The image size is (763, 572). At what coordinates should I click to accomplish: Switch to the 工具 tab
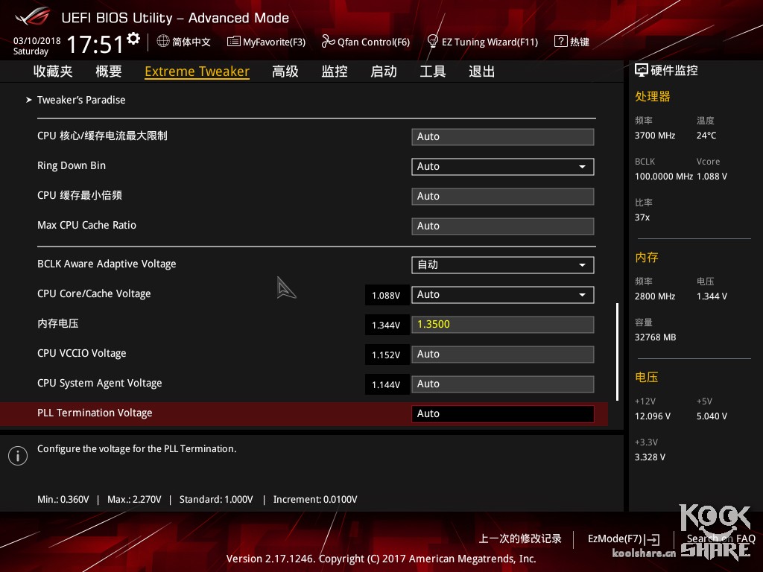point(432,71)
